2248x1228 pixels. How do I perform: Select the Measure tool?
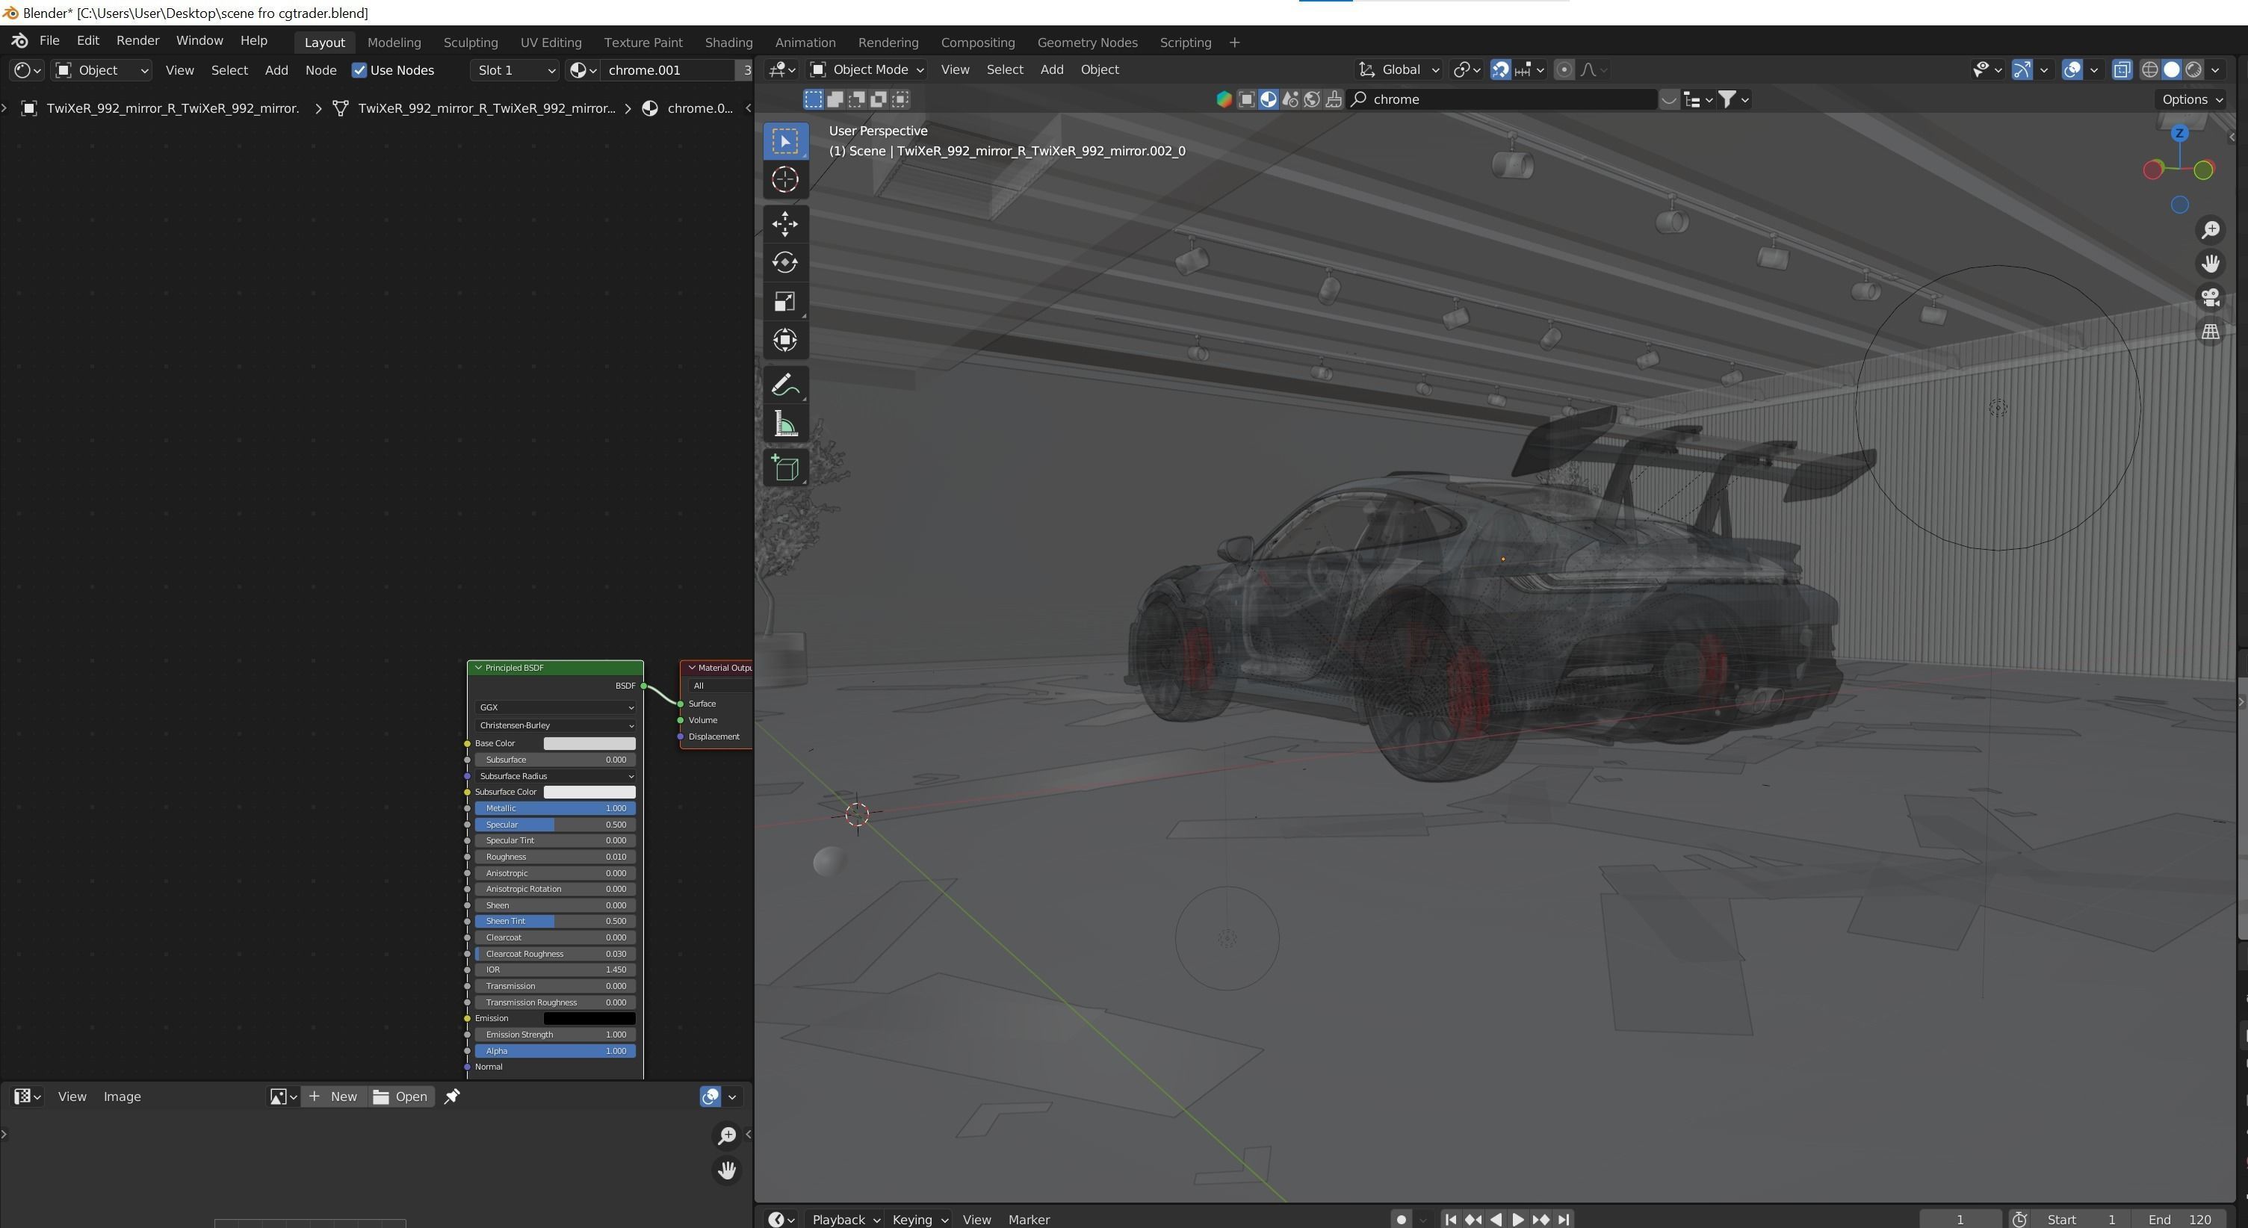[784, 425]
